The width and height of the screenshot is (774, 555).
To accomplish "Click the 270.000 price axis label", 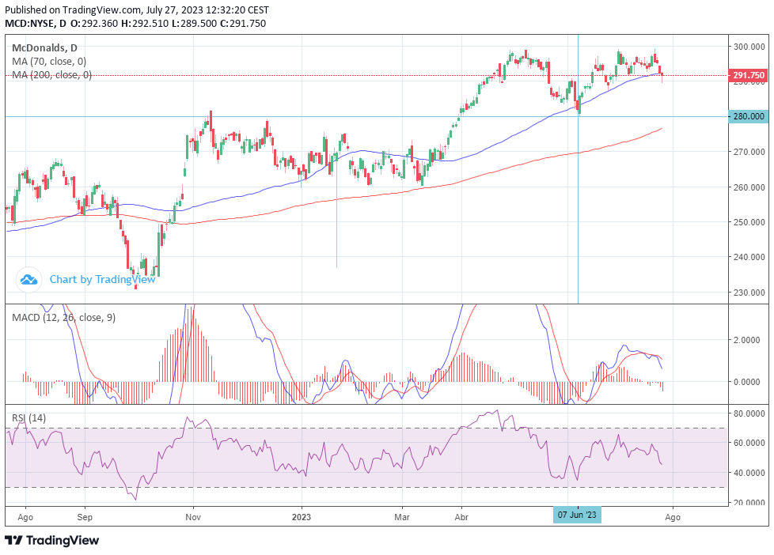I will 749,152.
